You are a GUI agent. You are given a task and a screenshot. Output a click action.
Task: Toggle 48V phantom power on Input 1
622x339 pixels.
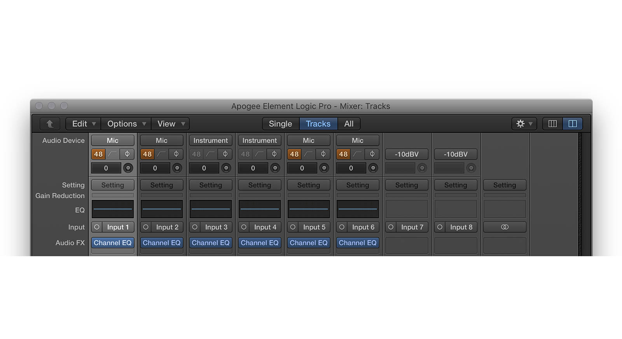click(98, 154)
